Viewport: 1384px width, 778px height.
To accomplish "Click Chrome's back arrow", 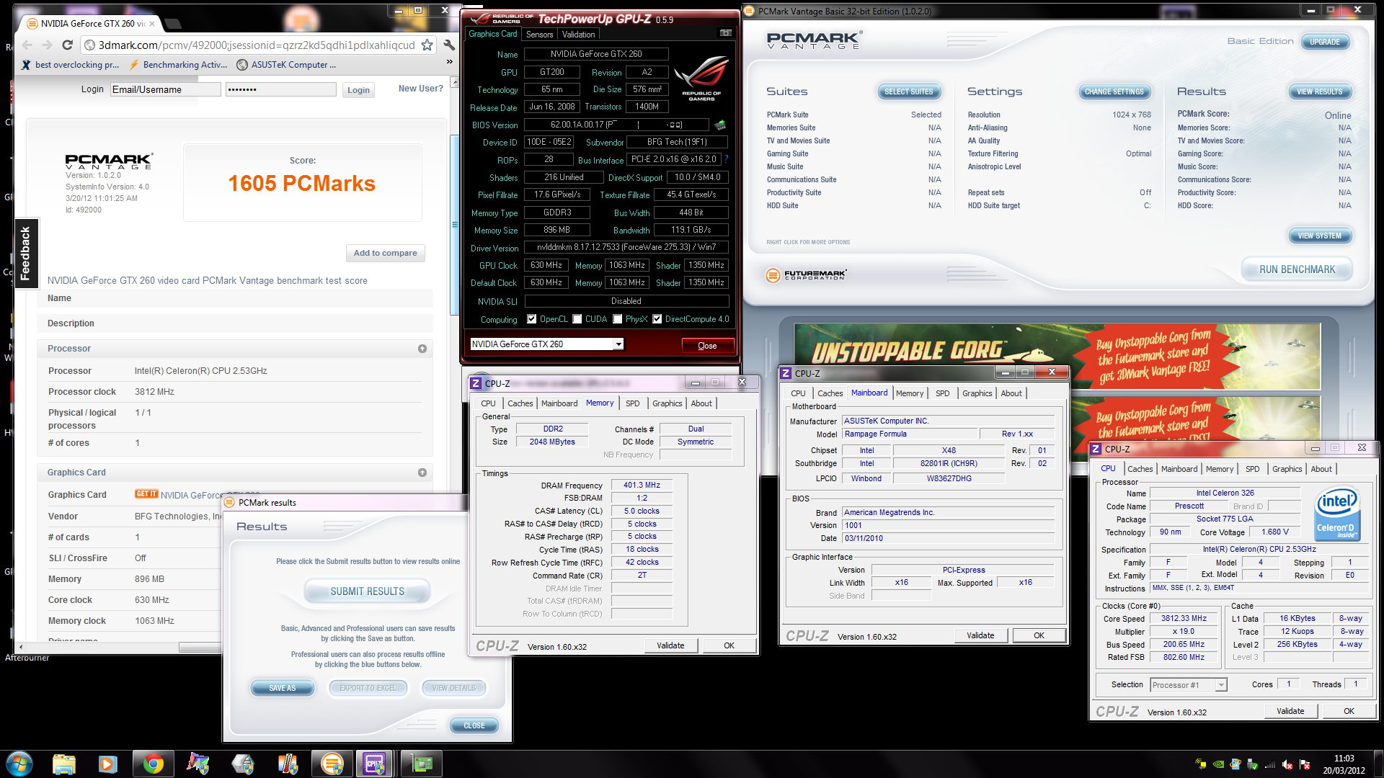I will coord(27,45).
